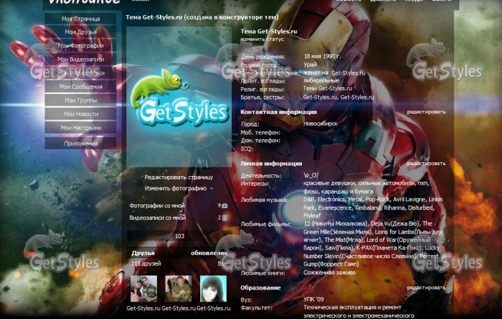Viewport: 502px width, 319px height.
Task: Click interest красивые девушки
Action: (329, 184)
